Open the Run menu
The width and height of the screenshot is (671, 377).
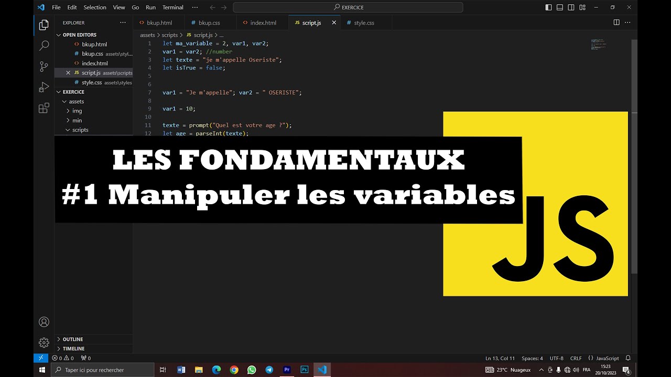tap(150, 7)
